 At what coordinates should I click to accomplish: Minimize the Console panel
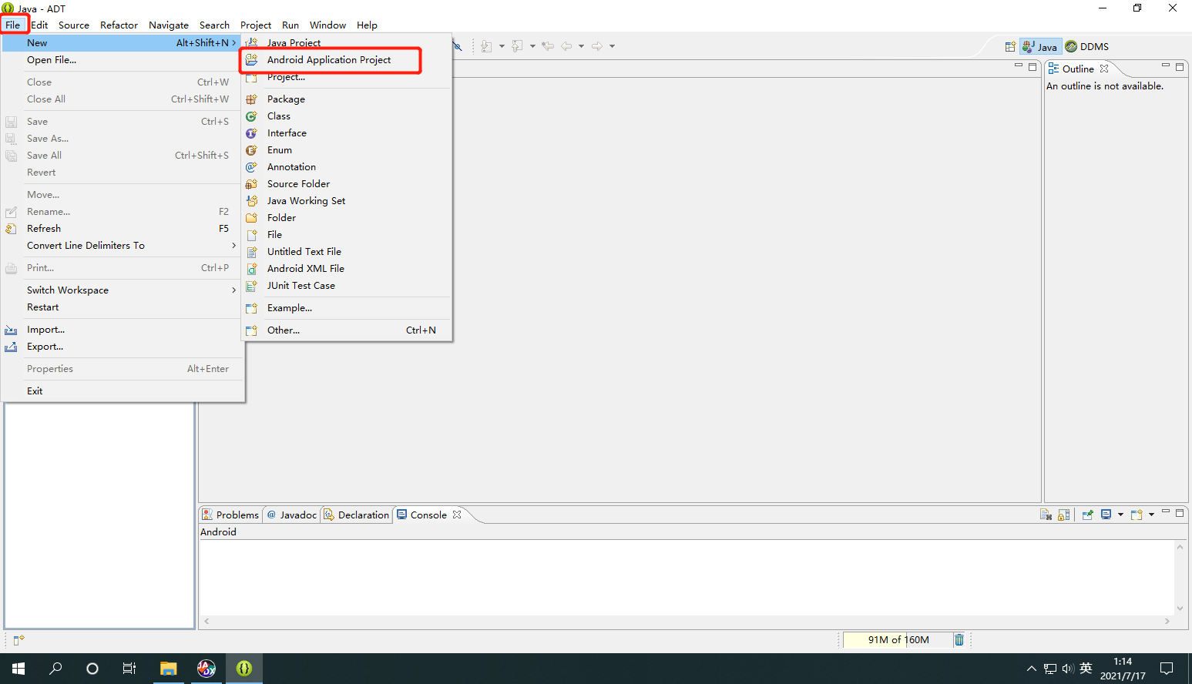(1166, 511)
